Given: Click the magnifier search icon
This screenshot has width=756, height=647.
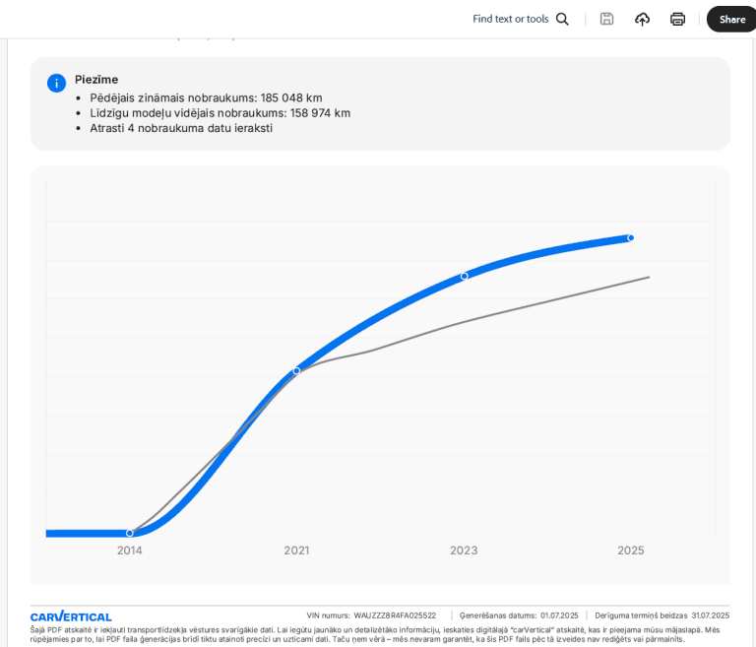Looking at the screenshot, I should pyautogui.click(x=562, y=19).
